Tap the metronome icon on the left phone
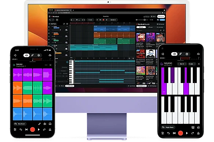Image resolution: width=214 pixels, height=142 pixels. point(50,130)
